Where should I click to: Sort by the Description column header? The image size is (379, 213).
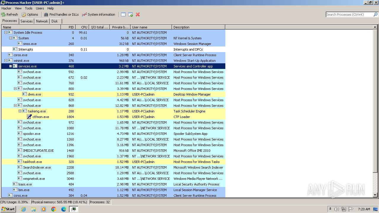click(198, 27)
